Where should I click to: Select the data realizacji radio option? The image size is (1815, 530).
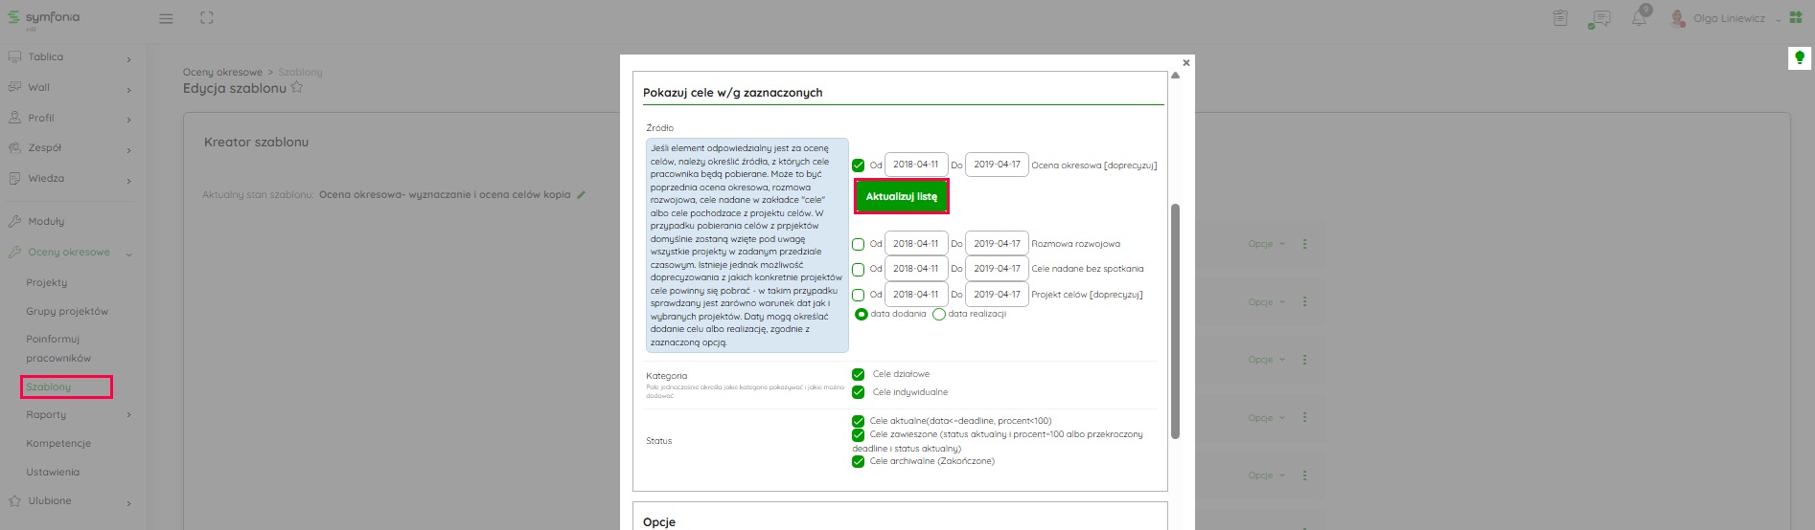[939, 315]
